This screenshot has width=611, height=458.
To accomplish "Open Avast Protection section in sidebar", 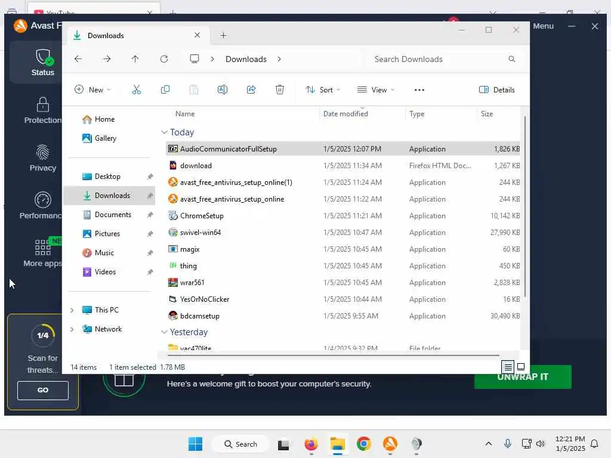I will (43, 110).
